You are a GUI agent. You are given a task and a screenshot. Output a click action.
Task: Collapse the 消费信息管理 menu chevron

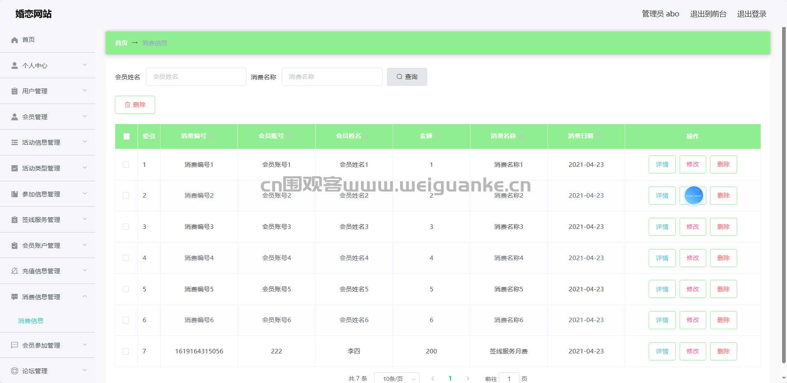point(85,296)
